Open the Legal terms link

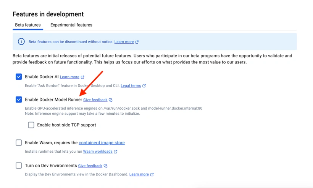click(x=131, y=85)
